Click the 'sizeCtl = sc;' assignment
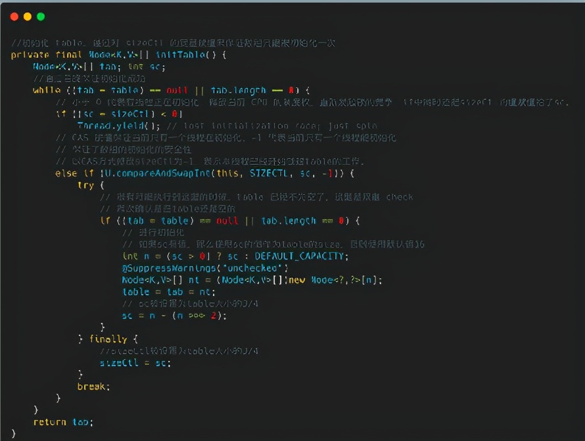 (x=135, y=363)
